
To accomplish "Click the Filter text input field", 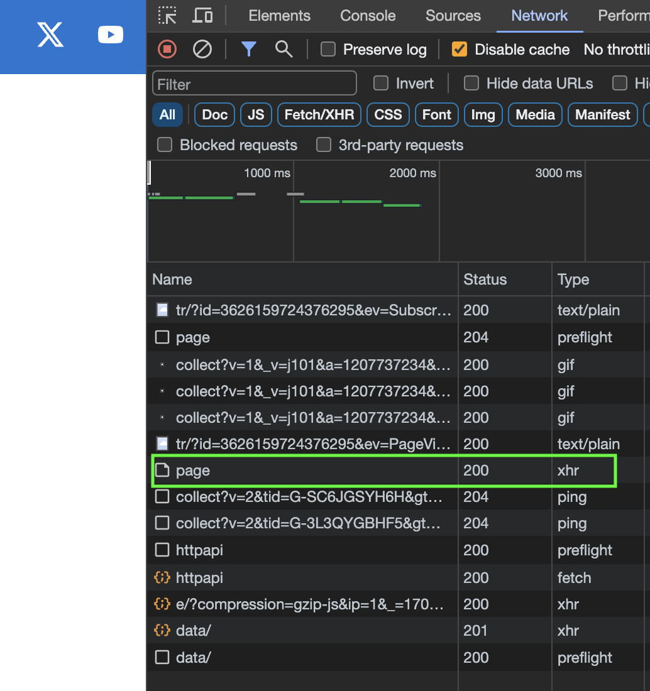I will pos(255,84).
